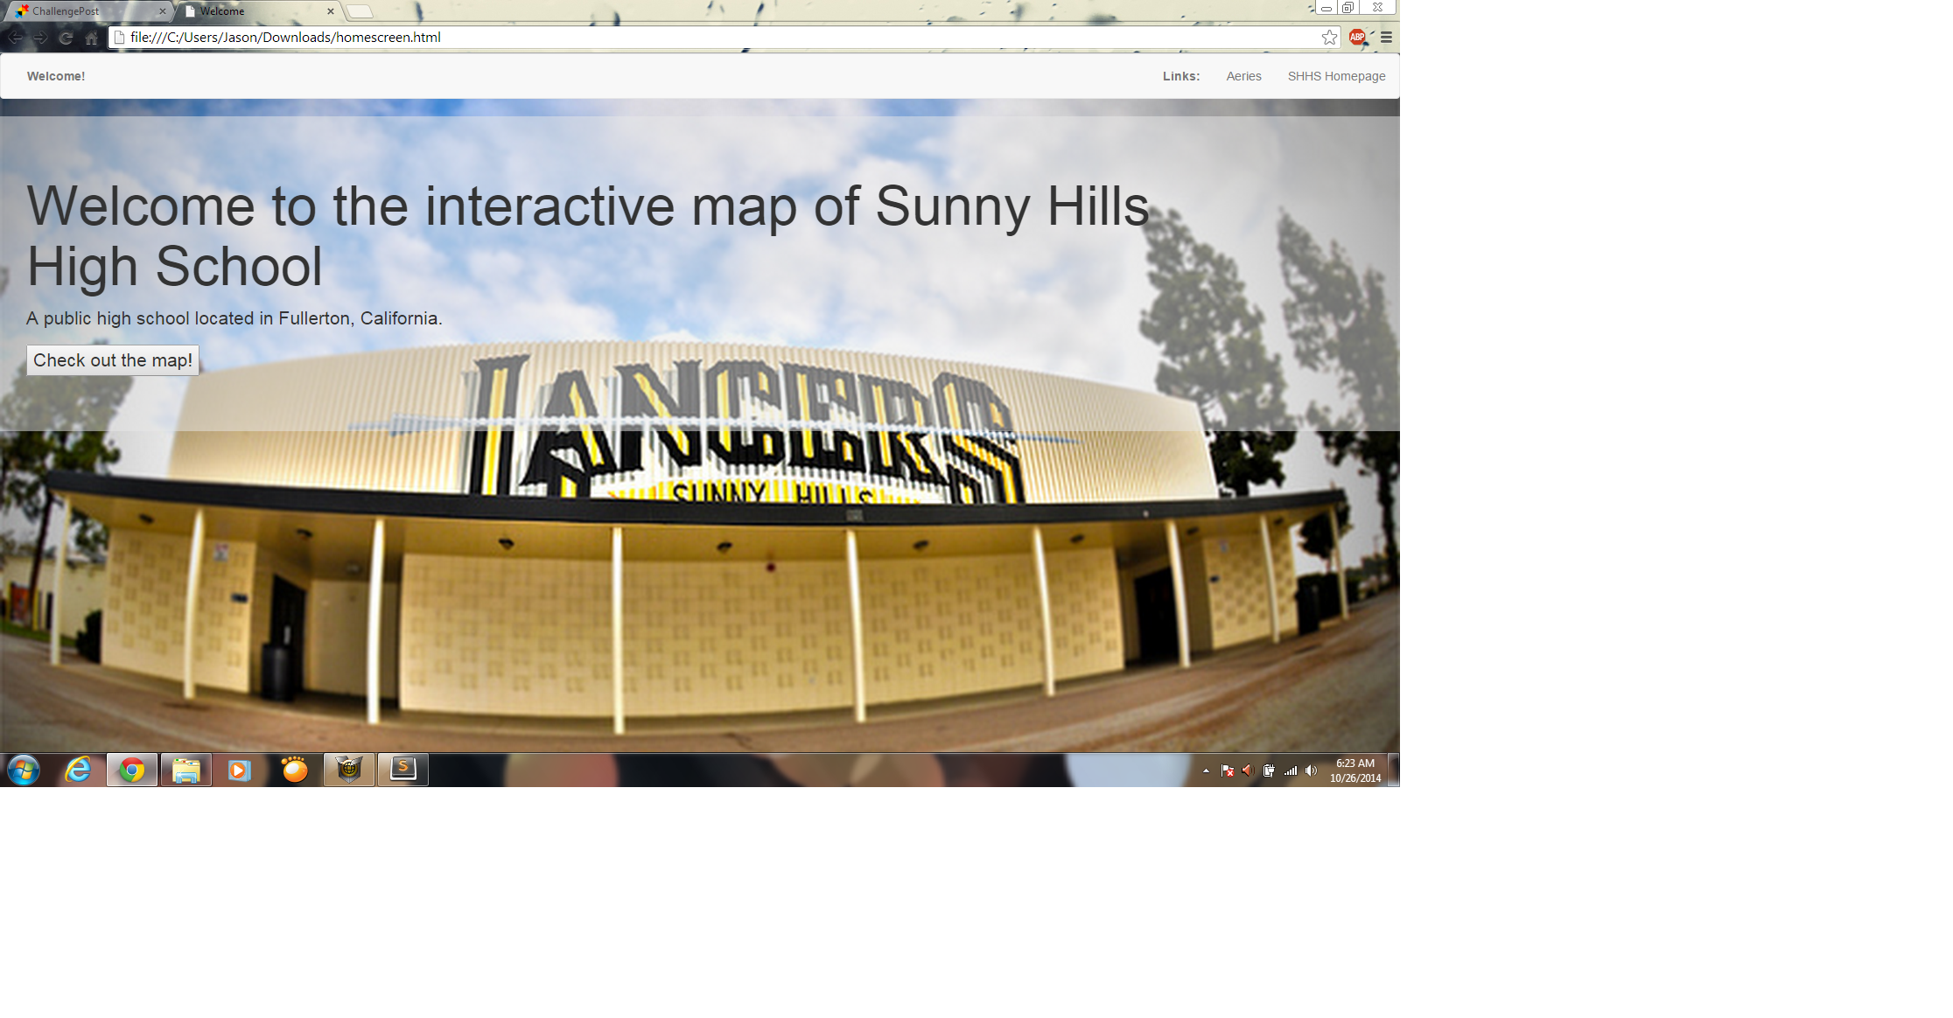Open the Adblock Plus extension icon
The width and height of the screenshot is (1953, 1018).
[x=1357, y=37]
